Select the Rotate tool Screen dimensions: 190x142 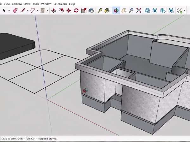[x=76, y=10]
